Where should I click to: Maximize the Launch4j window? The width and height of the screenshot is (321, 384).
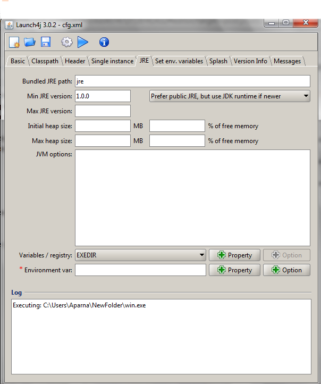pos(286,23)
